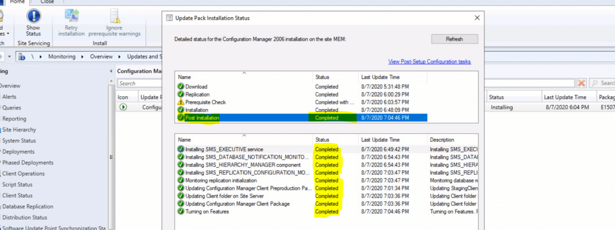
Task: Click the dialog title bar window icon
Action: [169, 18]
